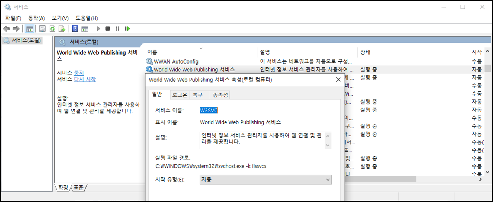Sort by the 설명 column header
This screenshot has width=493, height=202.
point(307,52)
